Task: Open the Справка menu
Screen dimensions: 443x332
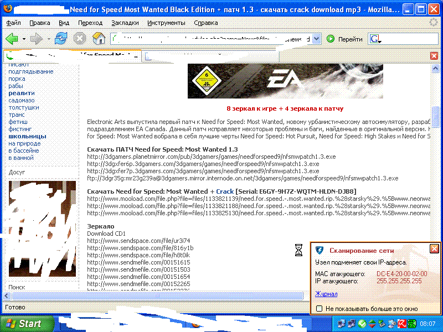Action: pos(206,23)
